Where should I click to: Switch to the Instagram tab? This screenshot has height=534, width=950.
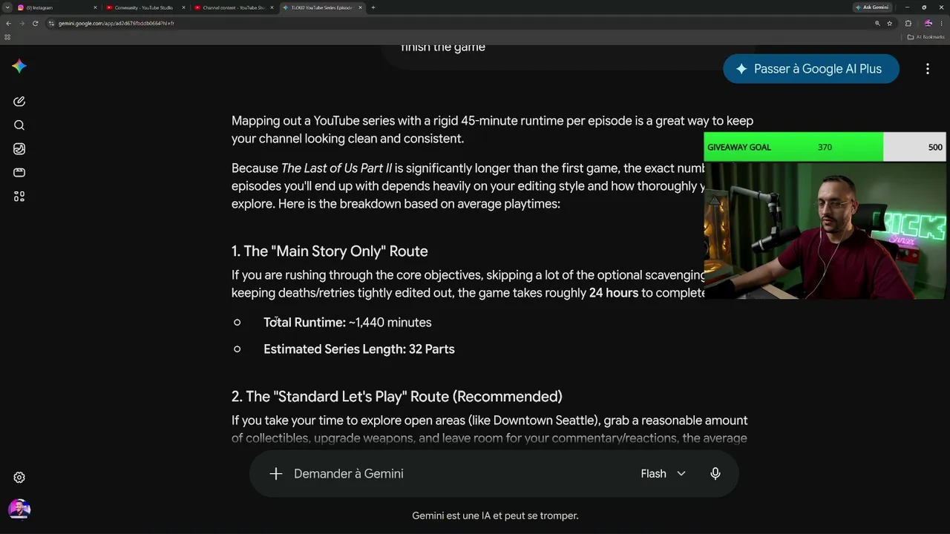tap(57, 7)
